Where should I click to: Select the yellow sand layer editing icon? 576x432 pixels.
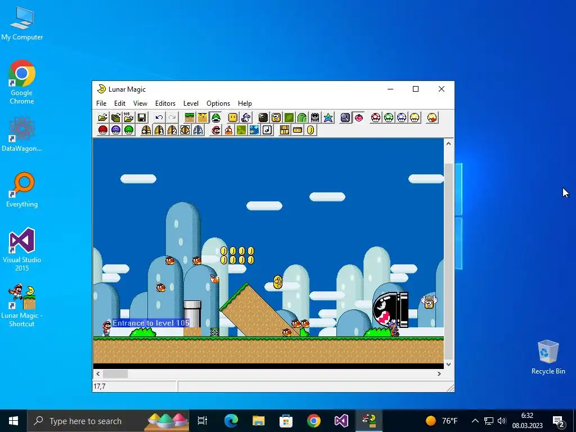[x=202, y=118]
